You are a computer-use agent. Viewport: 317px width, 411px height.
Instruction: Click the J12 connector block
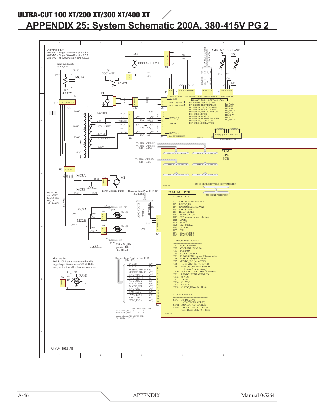coord(67,103)
